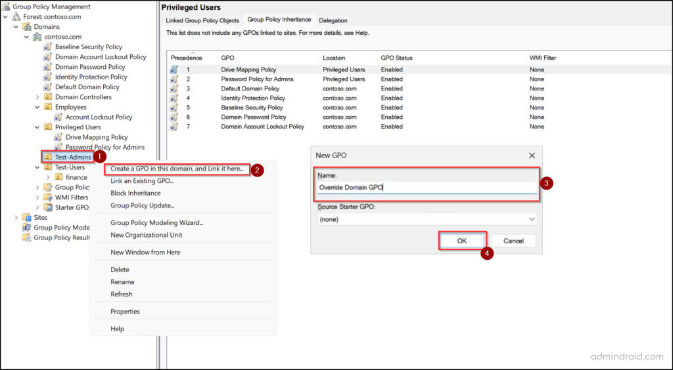Select New Organizational Unit menu entry
Image resolution: width=673 pixels, height=370 pixels.
click(x=147, y=235)
